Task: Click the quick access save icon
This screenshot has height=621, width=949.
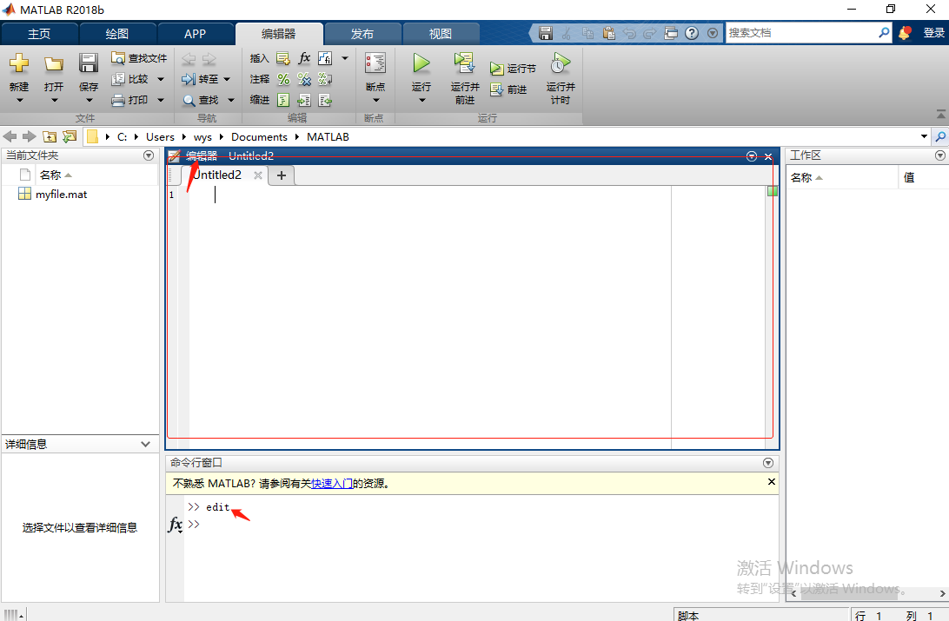Action: [x=545, y=33]
